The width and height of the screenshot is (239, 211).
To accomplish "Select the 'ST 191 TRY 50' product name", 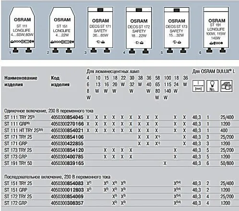I will pos(18,163).
